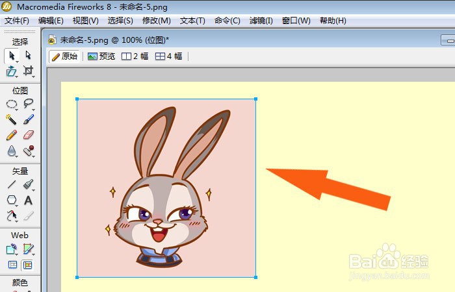The height and width of the screenshot is (292, 455).
Task: Select the Eraser tool
Action: click(x=29, y=135)
